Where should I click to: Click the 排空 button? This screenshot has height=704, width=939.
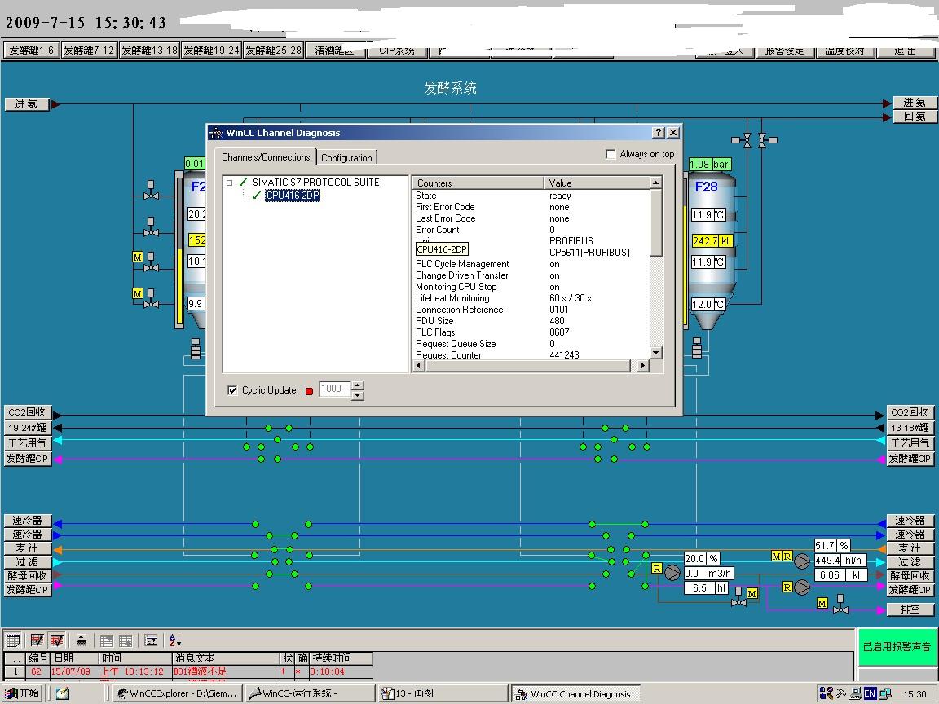(910, 609)
